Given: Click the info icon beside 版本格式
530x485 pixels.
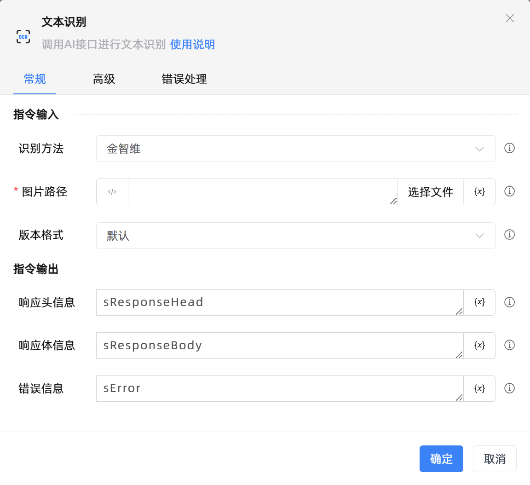Looking at the screenshot, I should [x=509, y=235].
